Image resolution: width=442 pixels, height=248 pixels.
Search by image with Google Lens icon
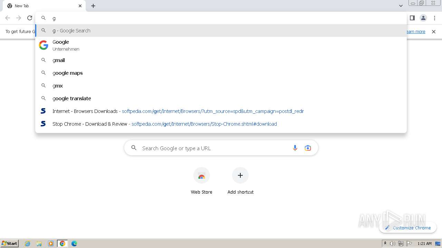(x=308, y=148)
